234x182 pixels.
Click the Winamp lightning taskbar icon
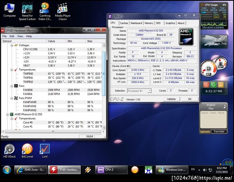pos(88,170)
